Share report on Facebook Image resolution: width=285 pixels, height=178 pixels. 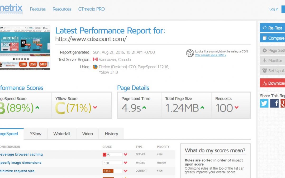[274, 103]
